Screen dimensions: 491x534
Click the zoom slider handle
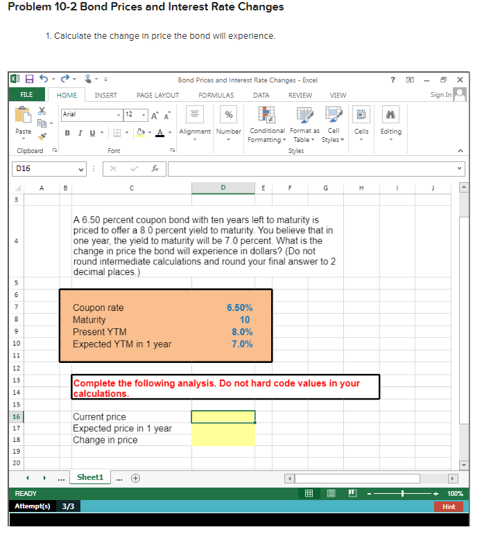403,493
